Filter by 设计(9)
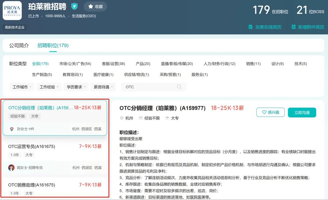 (277, 64)
